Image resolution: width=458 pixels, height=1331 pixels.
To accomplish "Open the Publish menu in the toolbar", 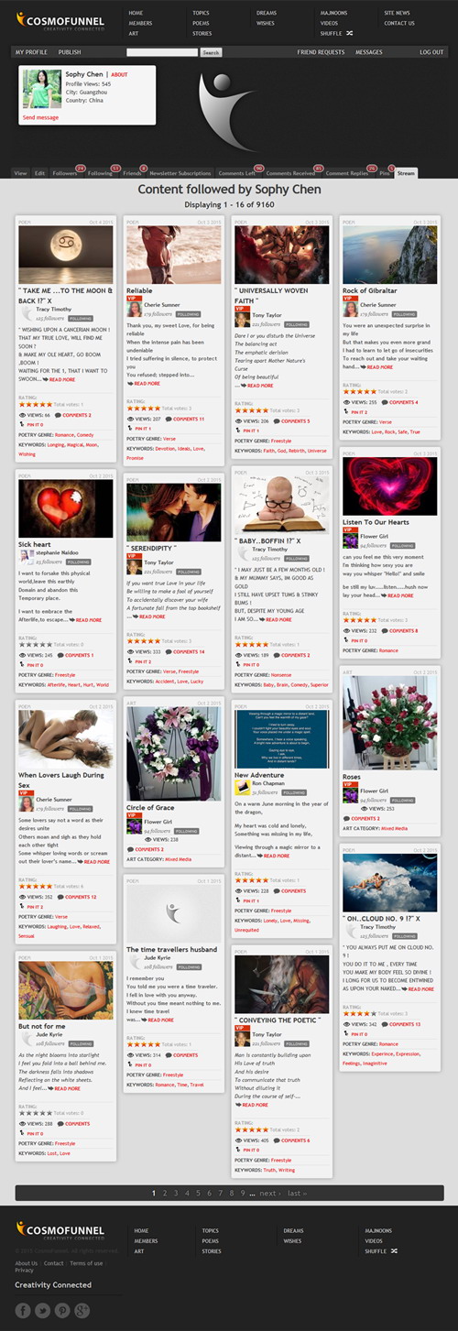I will tap(70, 52).
